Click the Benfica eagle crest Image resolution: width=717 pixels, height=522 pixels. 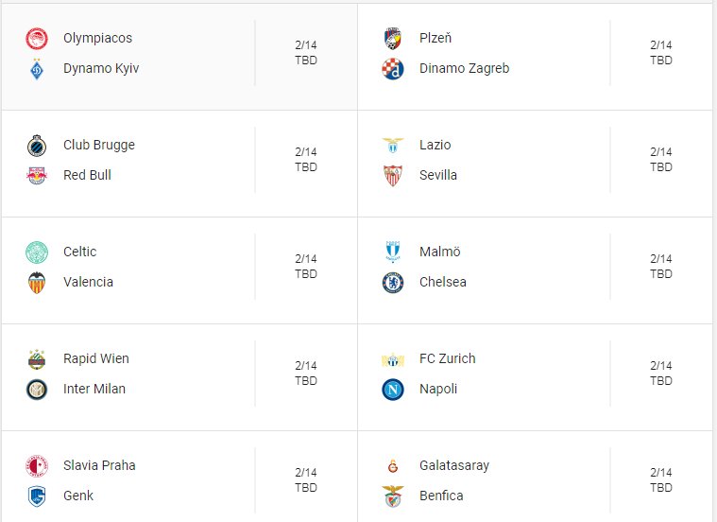tap(393, 496)
